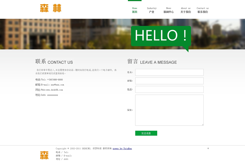Click into the 邮箱 email input field
The image size is (245, 166).
pyautogui.click(x=169, y=81)
